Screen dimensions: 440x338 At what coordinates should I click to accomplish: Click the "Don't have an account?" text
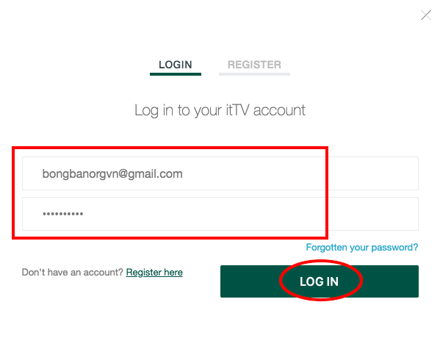pos(73,273)
